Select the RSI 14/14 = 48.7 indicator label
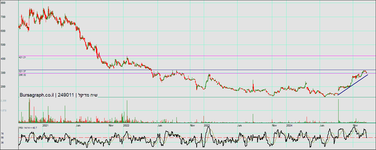This screenshot has height=150, width=376. click(x=28, y=128)
